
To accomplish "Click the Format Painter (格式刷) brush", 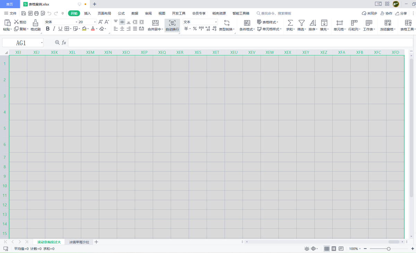I will click(x=35, y=23).
